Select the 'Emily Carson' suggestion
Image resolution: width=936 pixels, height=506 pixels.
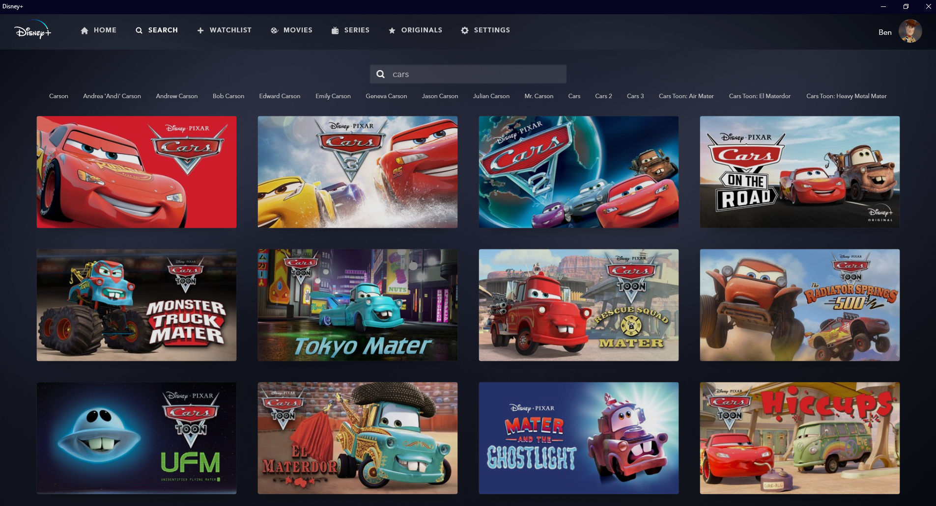click(333, 96)
